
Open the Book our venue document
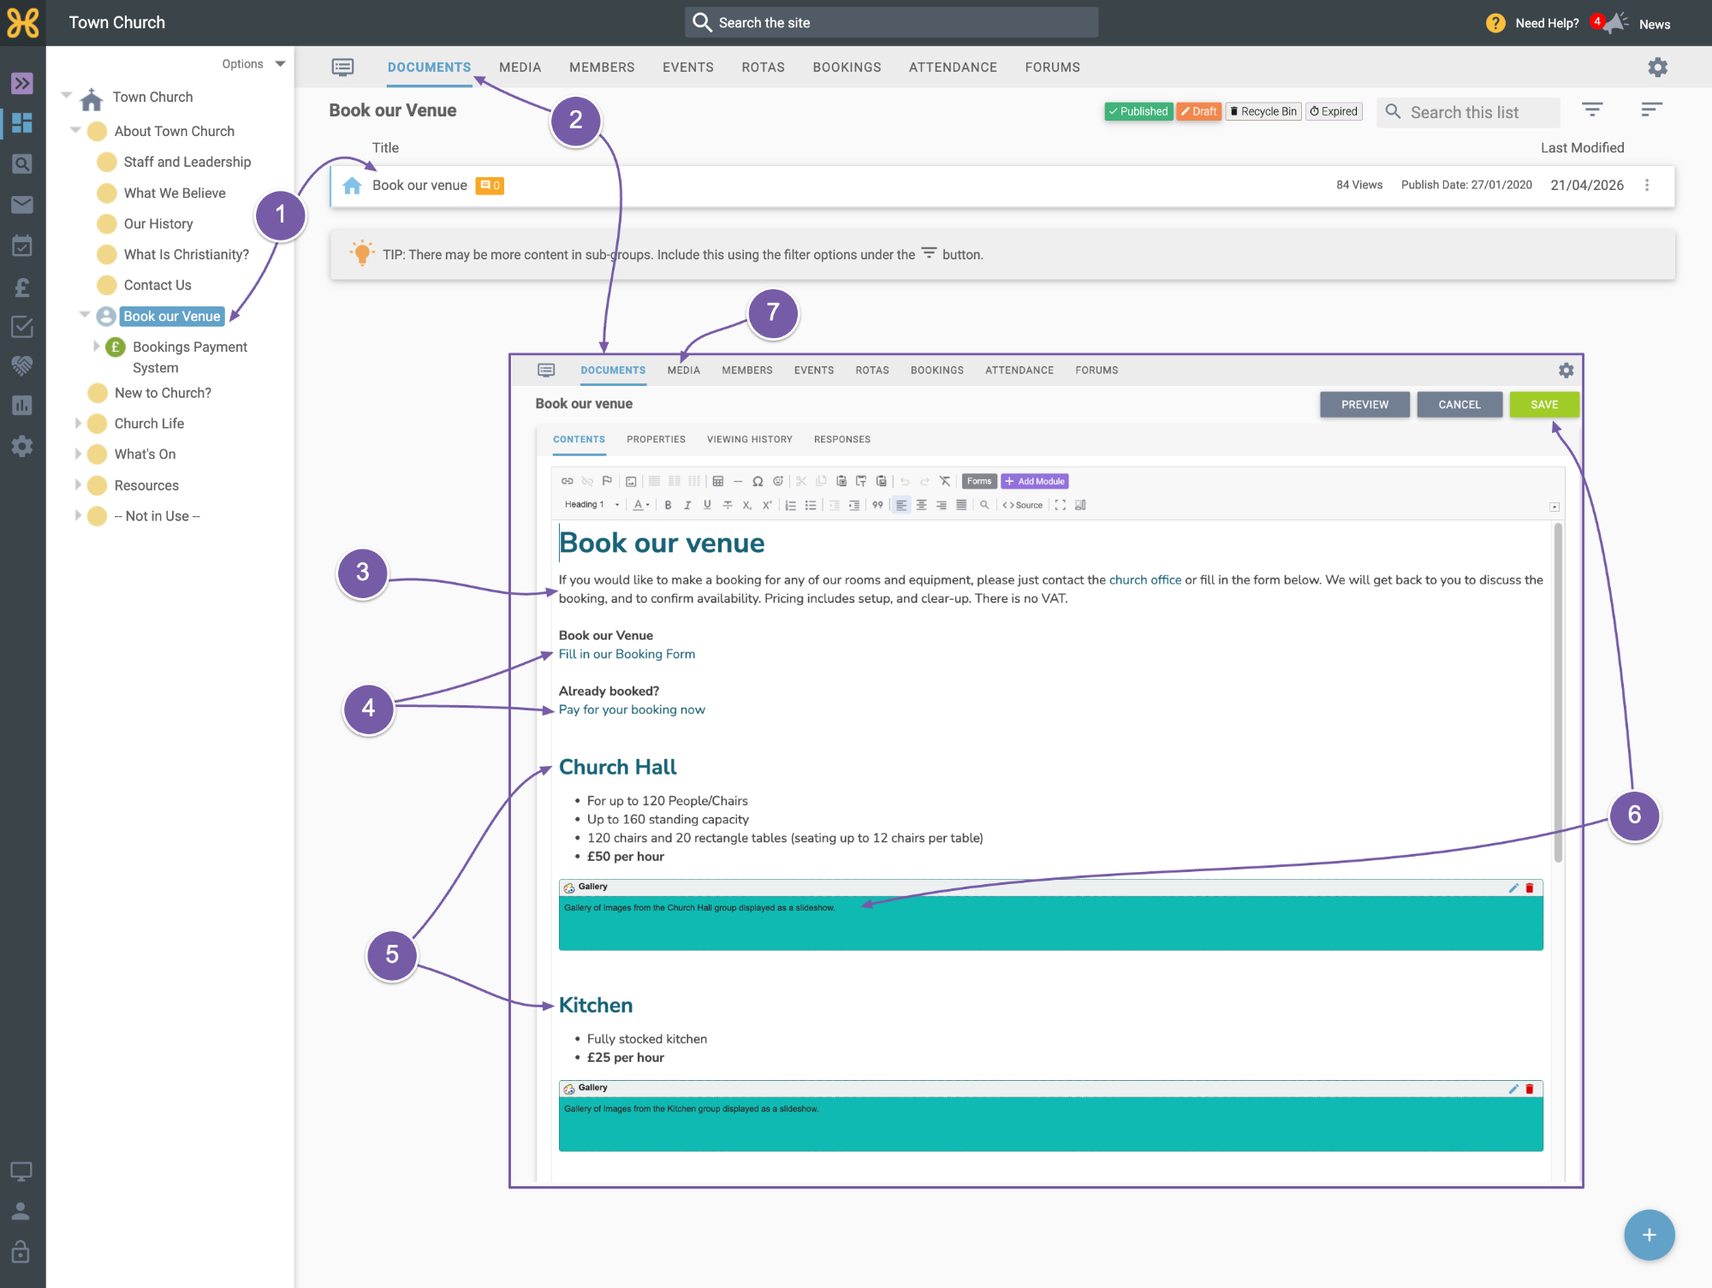(x=419, y=186)
